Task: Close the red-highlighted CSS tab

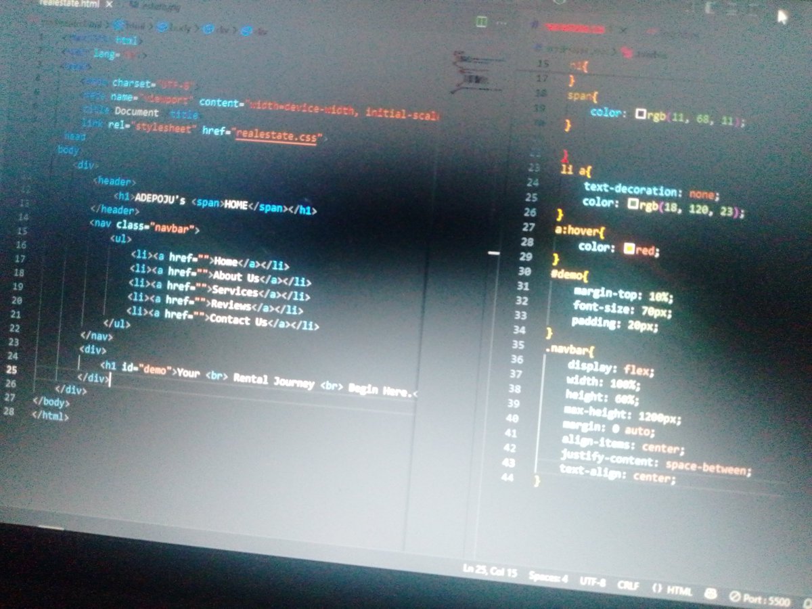Action: tap(623, 30)
